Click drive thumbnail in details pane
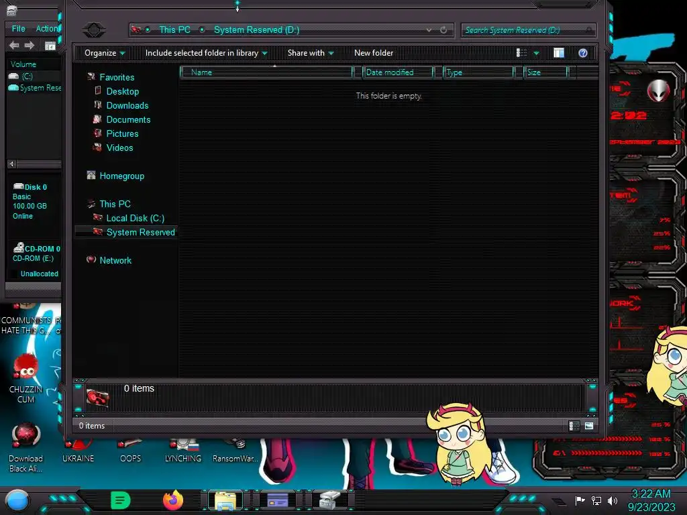 pos(97,398)
